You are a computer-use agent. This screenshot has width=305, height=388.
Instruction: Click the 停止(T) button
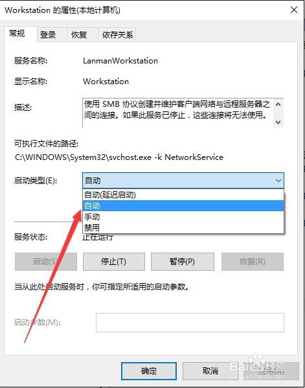pos(114,262)
